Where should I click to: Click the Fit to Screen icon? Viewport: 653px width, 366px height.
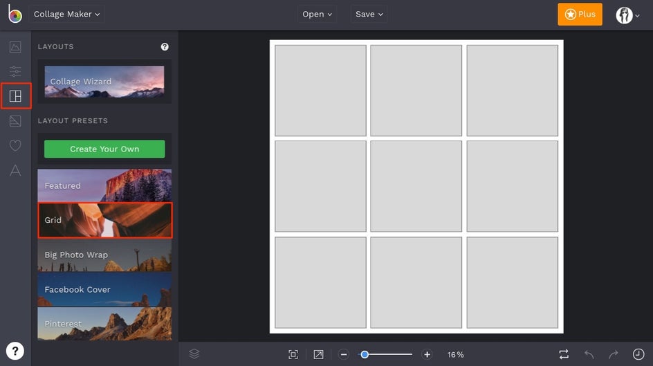293,354
